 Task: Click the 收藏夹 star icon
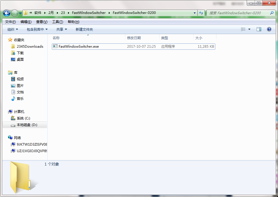10,40
